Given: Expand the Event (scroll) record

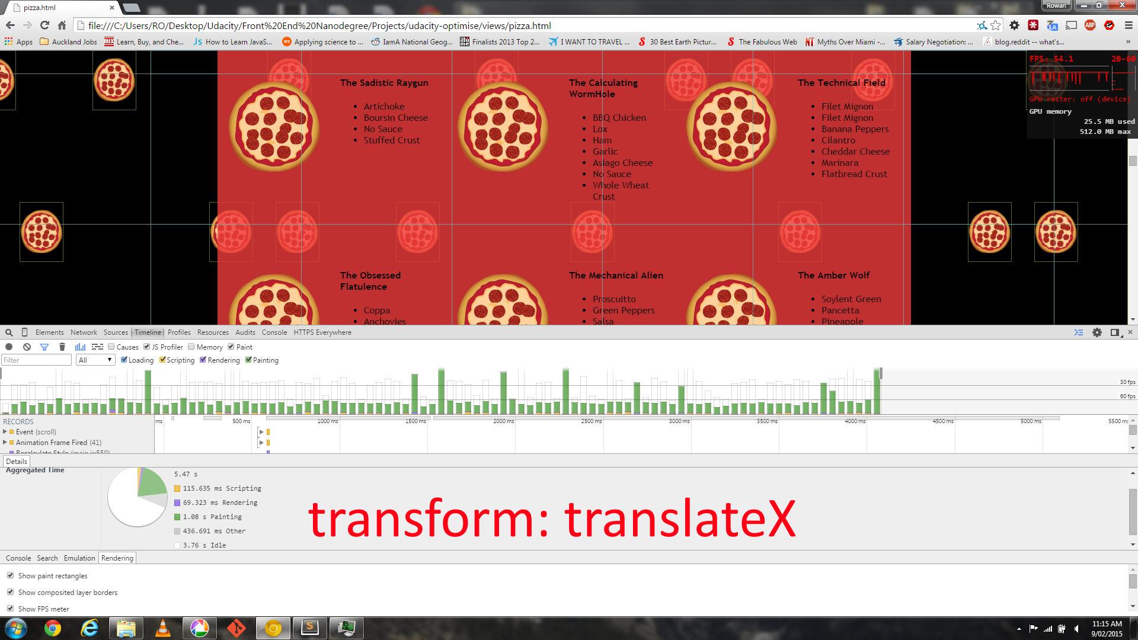Looking at the screenshot, I should pyautogui.click(x=5, y=432).
